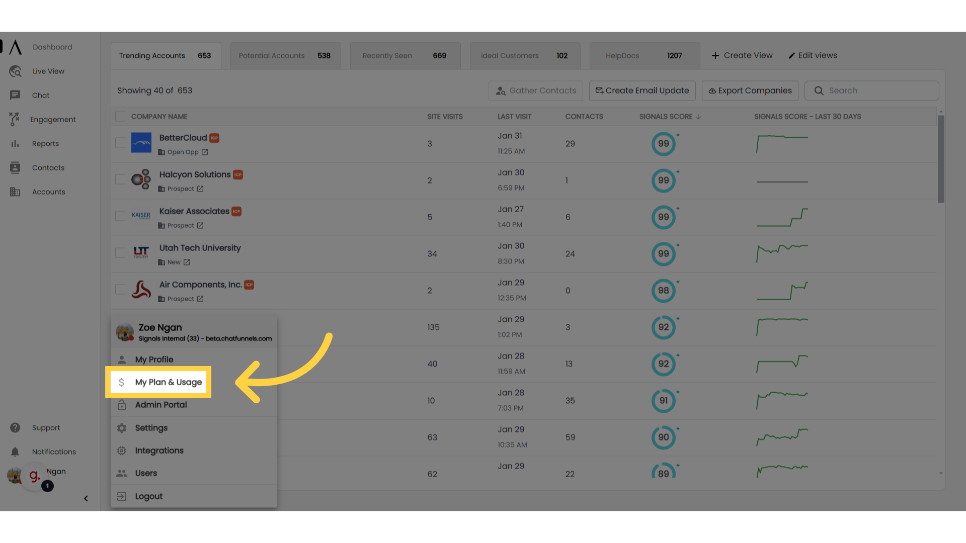Viewport: 966px width, 543px height.
Task: Open the Contacts sidebar icon
Action: (x=15, y=167)
